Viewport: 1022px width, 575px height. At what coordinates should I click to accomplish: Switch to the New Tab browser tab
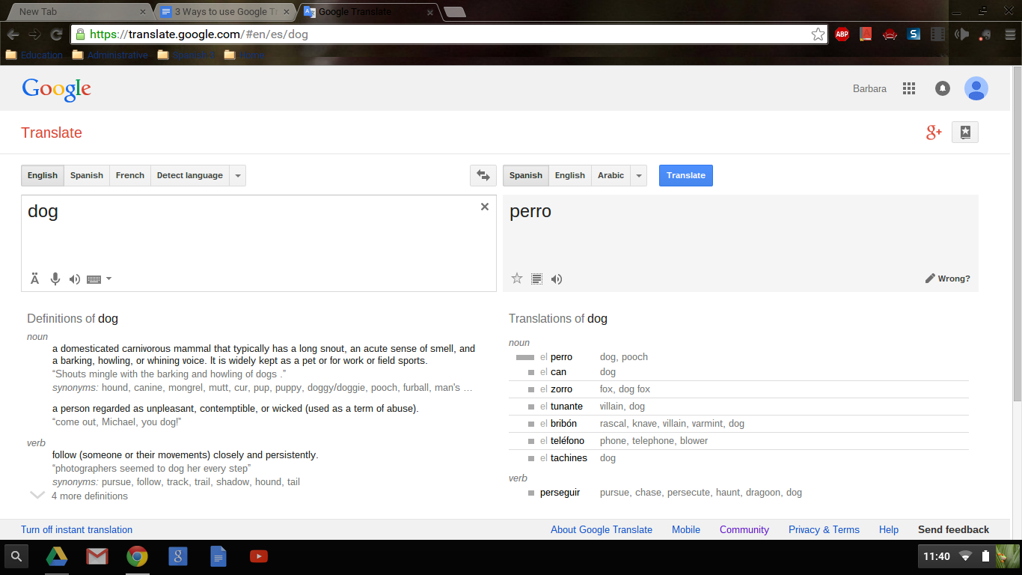coord(79,12)
